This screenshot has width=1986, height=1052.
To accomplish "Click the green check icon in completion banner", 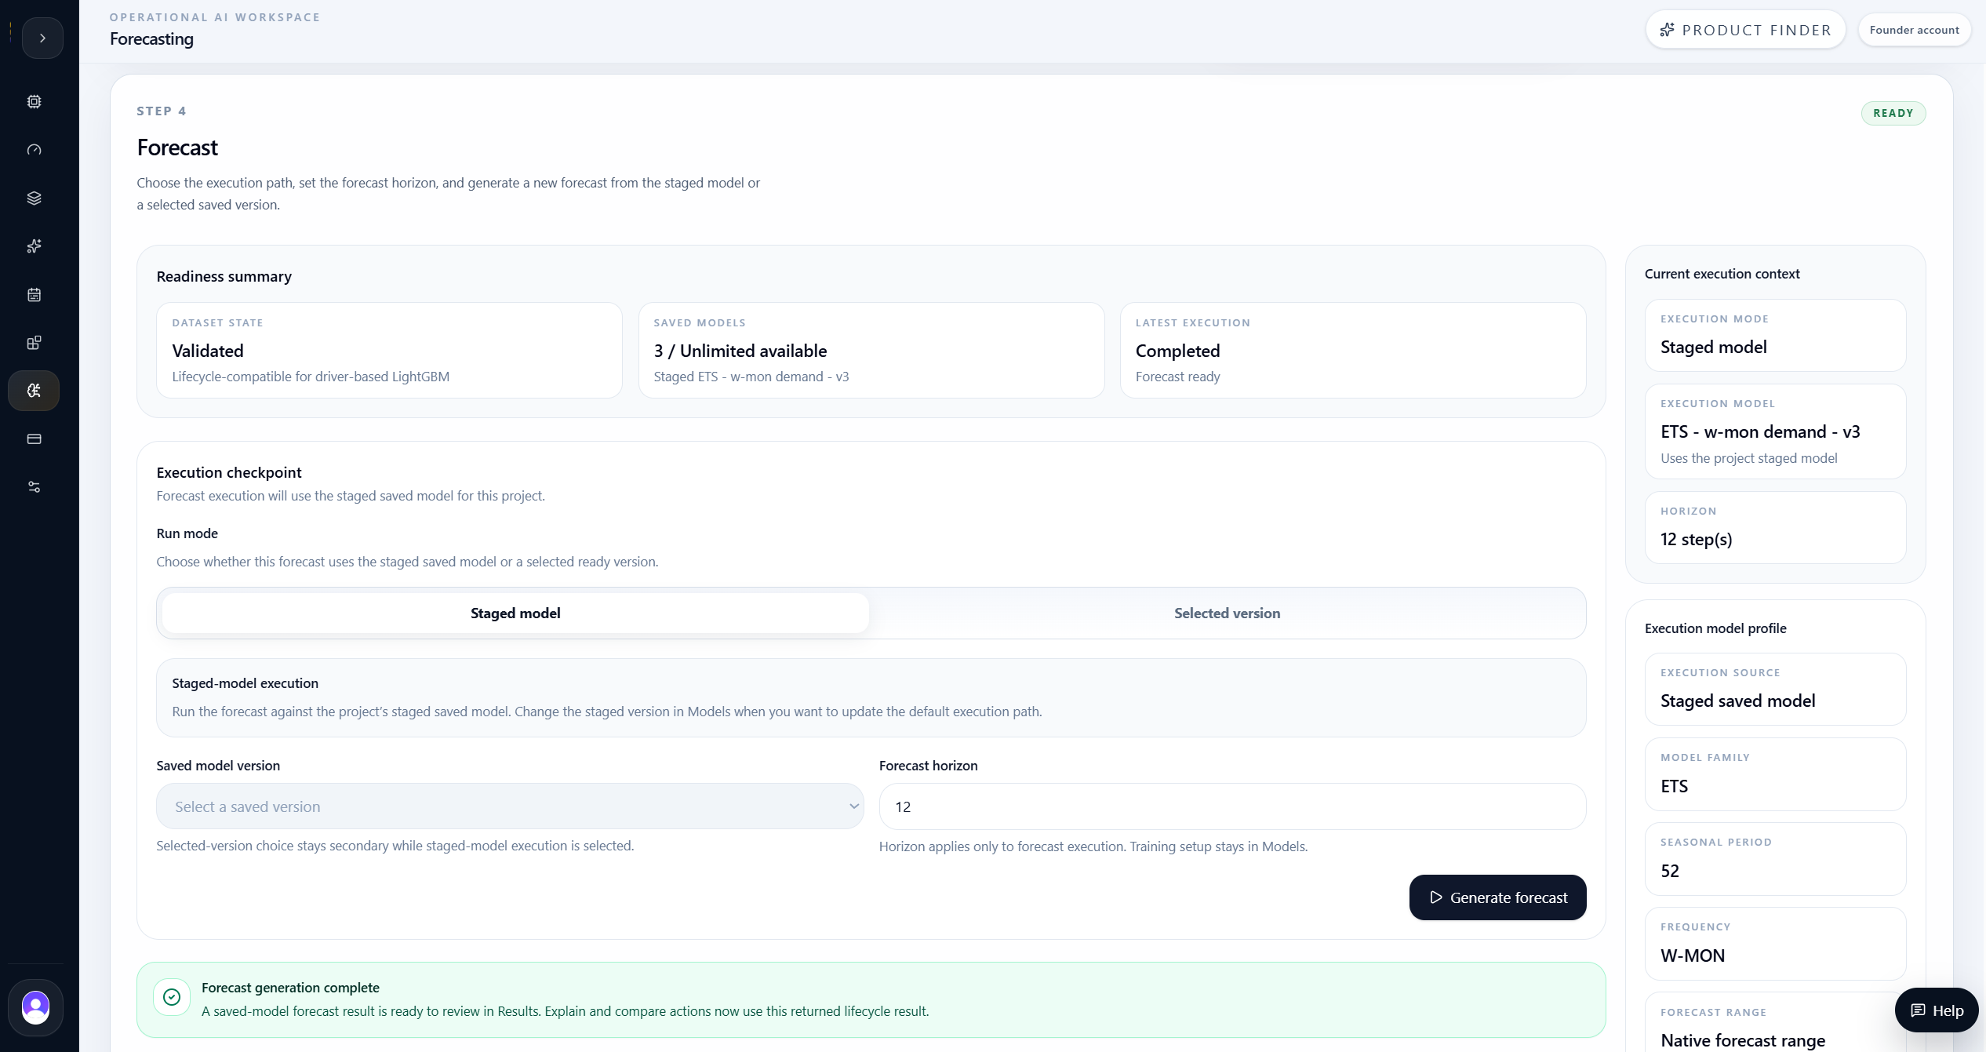I will pos(172,997).
